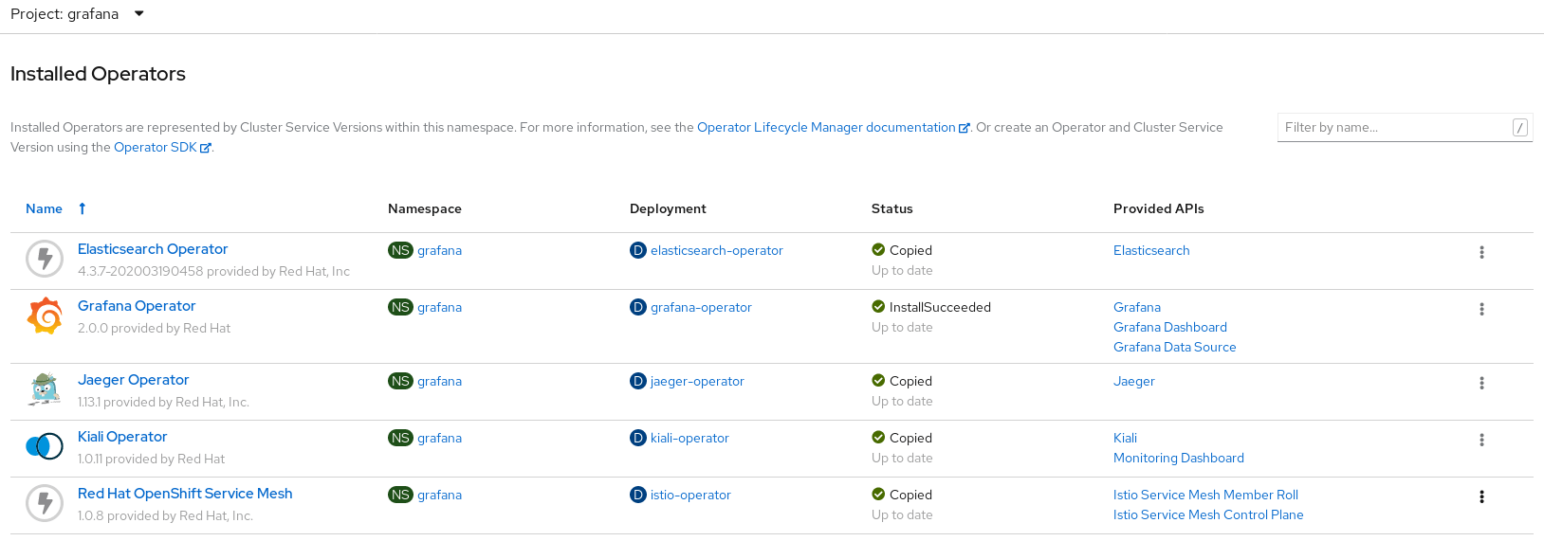Open the Grafana Dashboard provided API
The height and width of the screenshot is (541, 1544).
[1169, 327]
